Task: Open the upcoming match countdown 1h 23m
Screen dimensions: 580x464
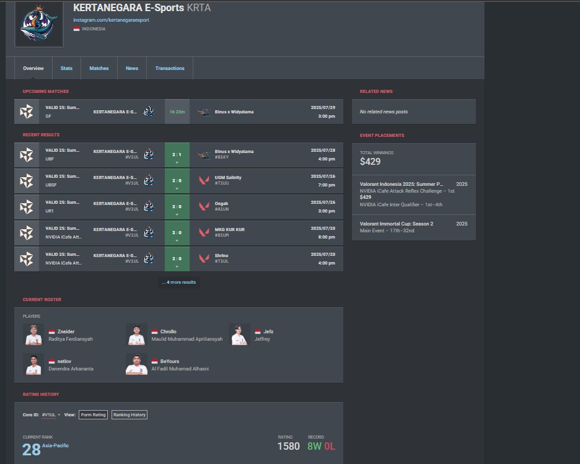Action: pos(177,112)
